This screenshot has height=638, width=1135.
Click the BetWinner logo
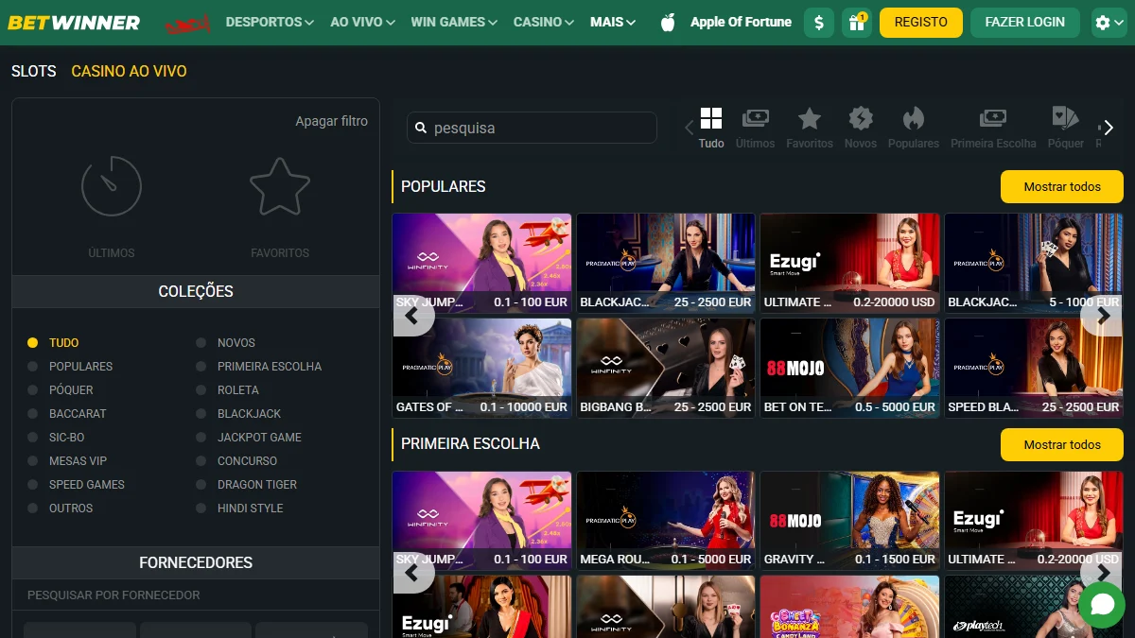(x=74, y=22)
